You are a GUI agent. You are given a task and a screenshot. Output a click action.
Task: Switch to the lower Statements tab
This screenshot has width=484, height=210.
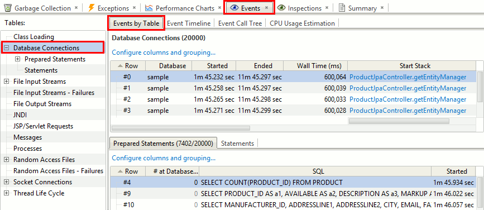[237, 144]
